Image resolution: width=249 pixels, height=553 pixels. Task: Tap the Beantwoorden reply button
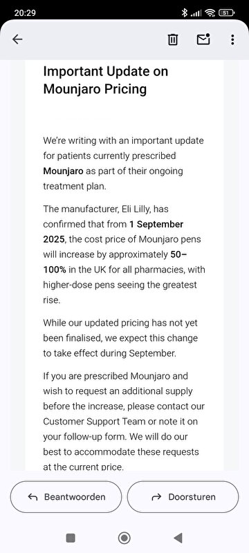pyautogui.click(x=66, y=497)
